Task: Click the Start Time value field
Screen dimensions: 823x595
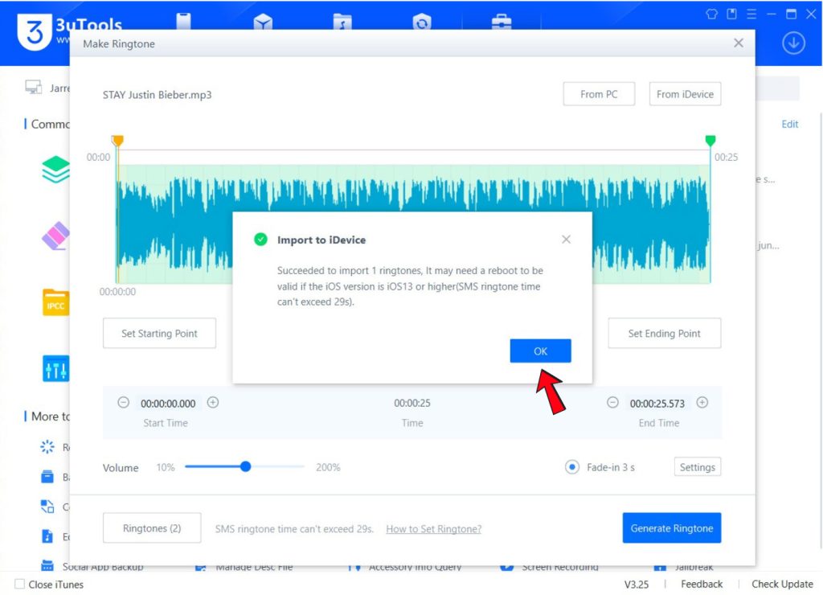Action: [x=168, y=404]
